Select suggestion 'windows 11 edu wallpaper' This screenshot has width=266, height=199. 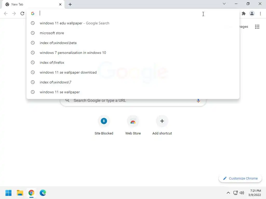click(x=133, y=23)
